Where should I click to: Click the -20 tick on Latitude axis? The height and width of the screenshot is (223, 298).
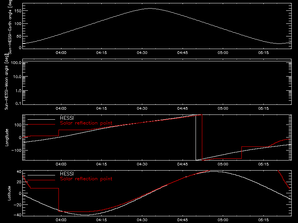(x=18, y=205)
